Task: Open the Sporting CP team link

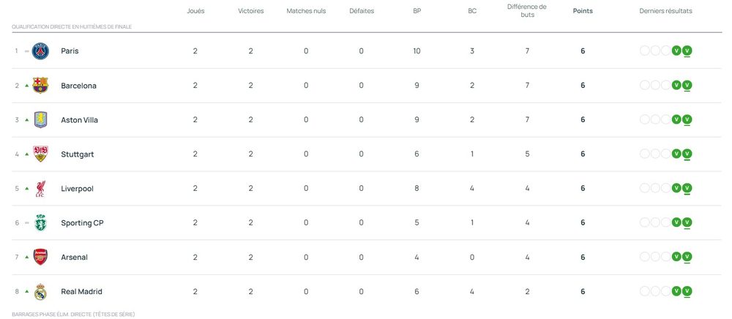Action: (82, 223)
